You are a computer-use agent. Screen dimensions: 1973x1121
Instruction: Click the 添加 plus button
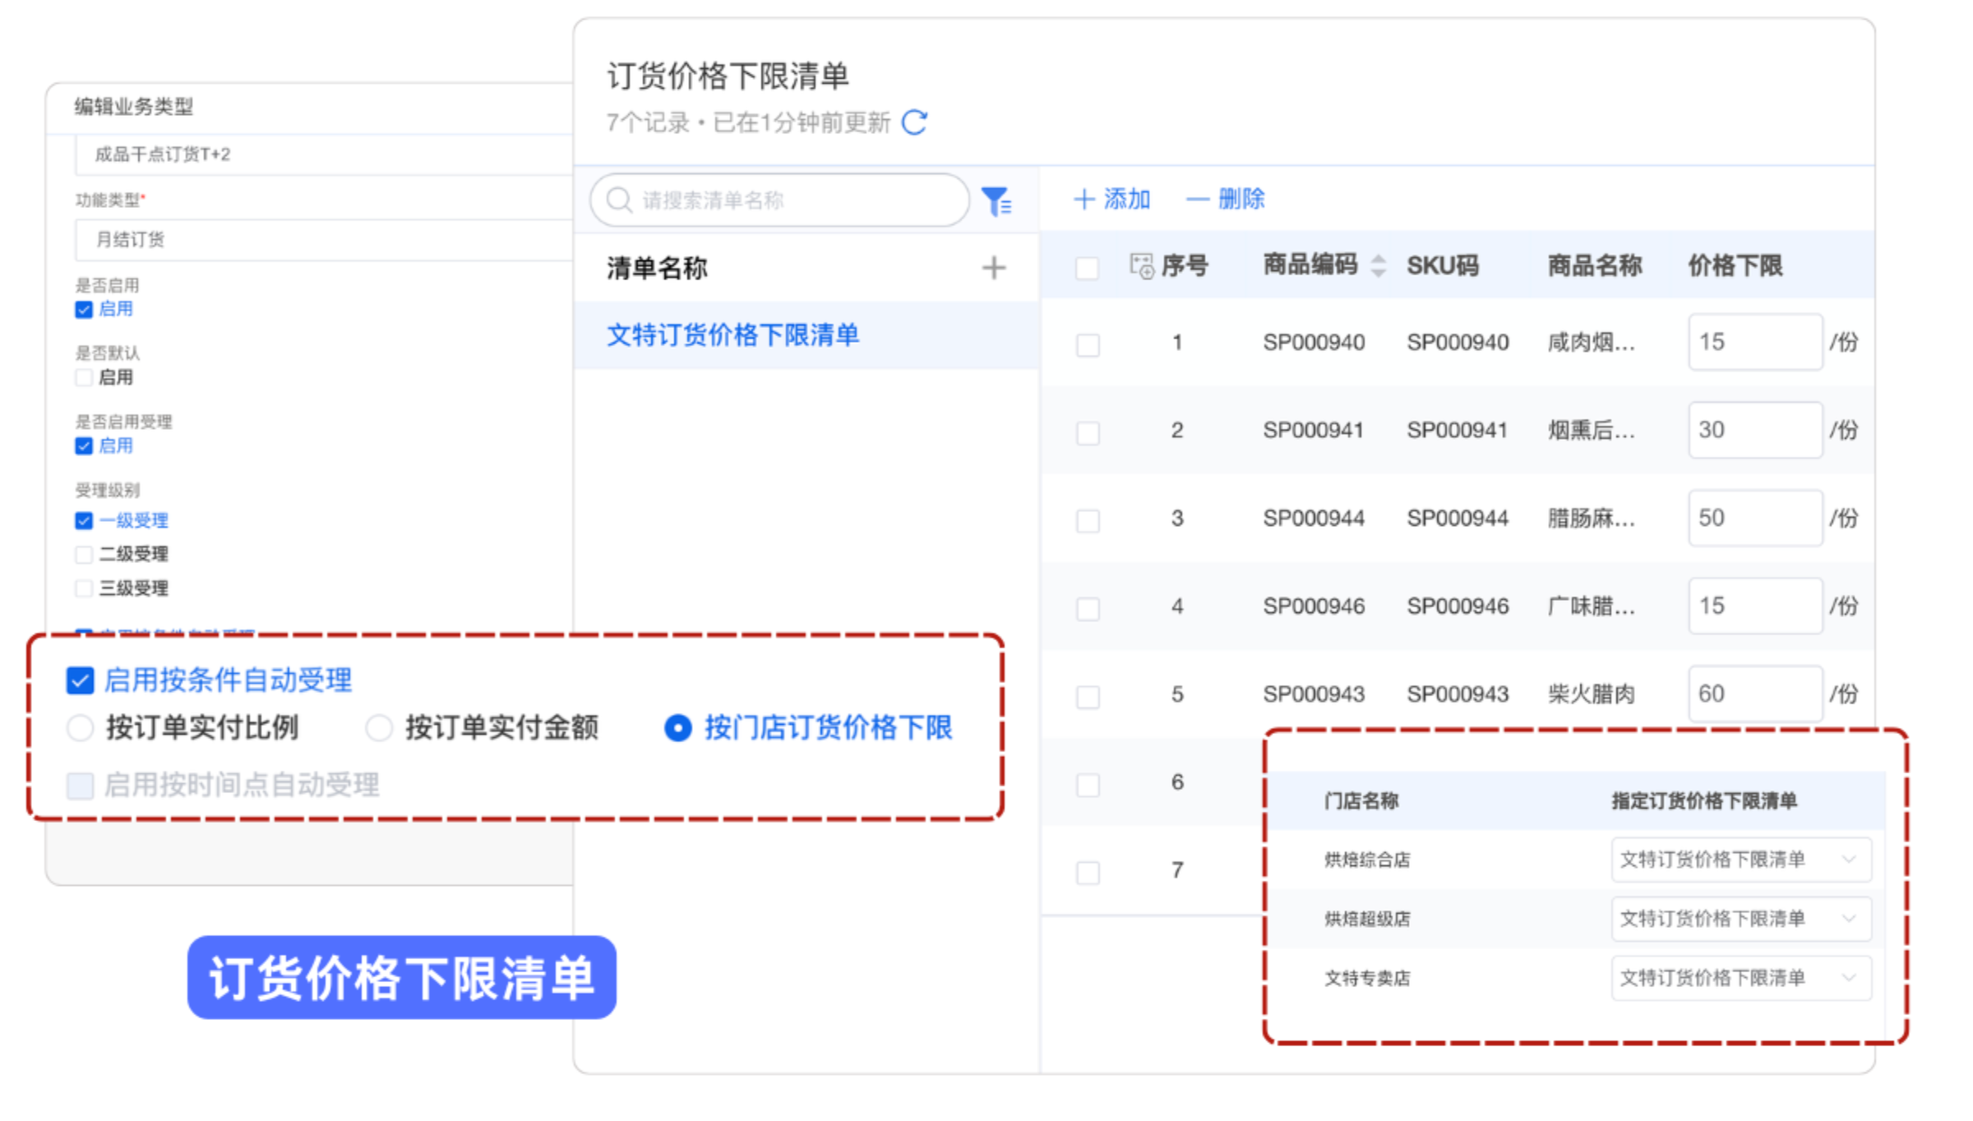point(1111,199)
